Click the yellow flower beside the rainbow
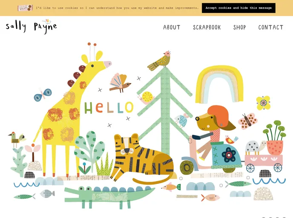 coord(263,103)
